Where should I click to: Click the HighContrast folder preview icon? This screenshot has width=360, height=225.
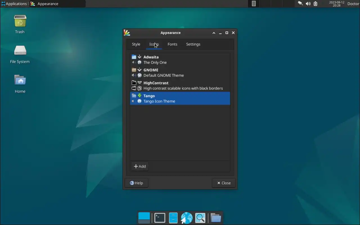[x=134, y=83]
